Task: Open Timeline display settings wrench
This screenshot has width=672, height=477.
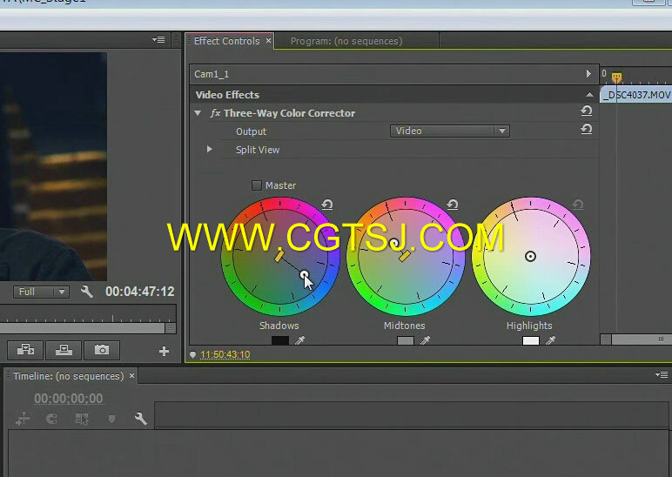Action: point(140,419)
